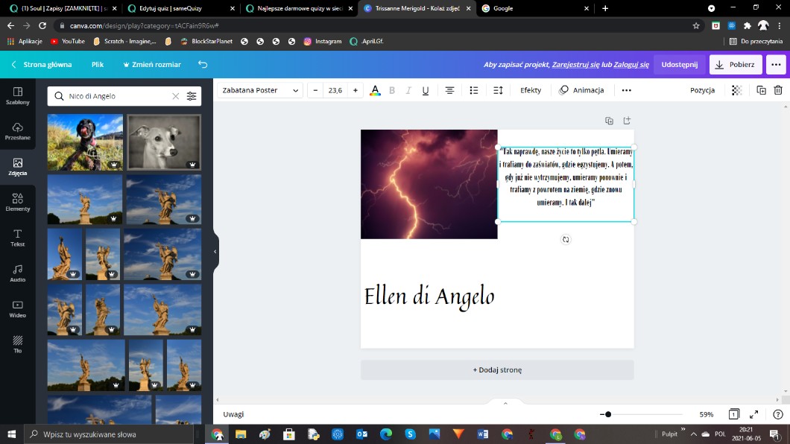The width and height of the screenshot is (790, 444).
Task: Collapse the side photo panel
Action: [x=215, y=252]
